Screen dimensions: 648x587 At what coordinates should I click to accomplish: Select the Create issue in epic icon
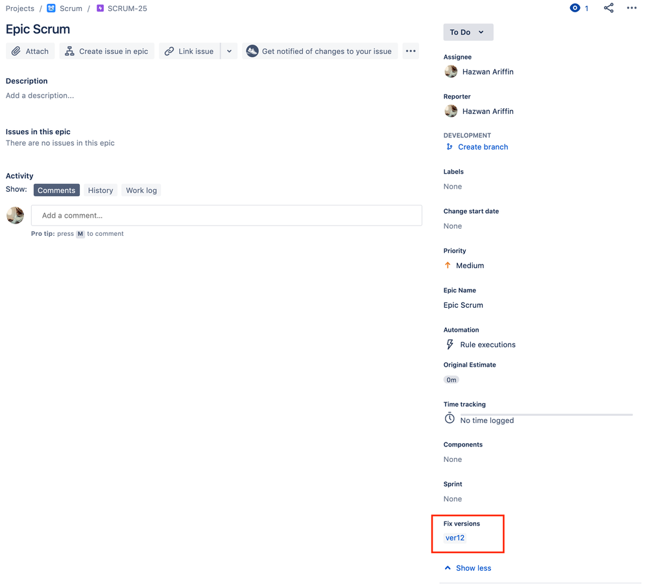pyautogui.click(x=69, y=51)
